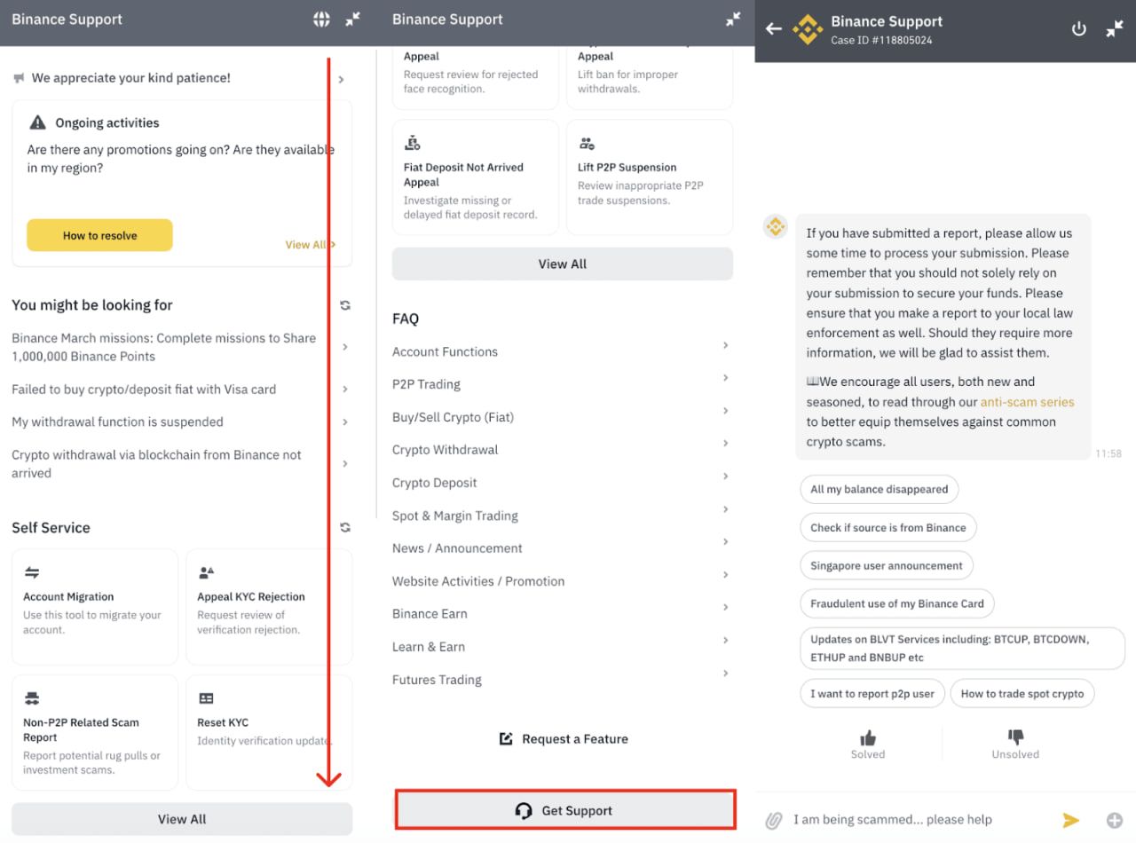Open Crypto withdrawal via blockchain not arrived
Screen dimensions: 1136x843
pos(182,464)
